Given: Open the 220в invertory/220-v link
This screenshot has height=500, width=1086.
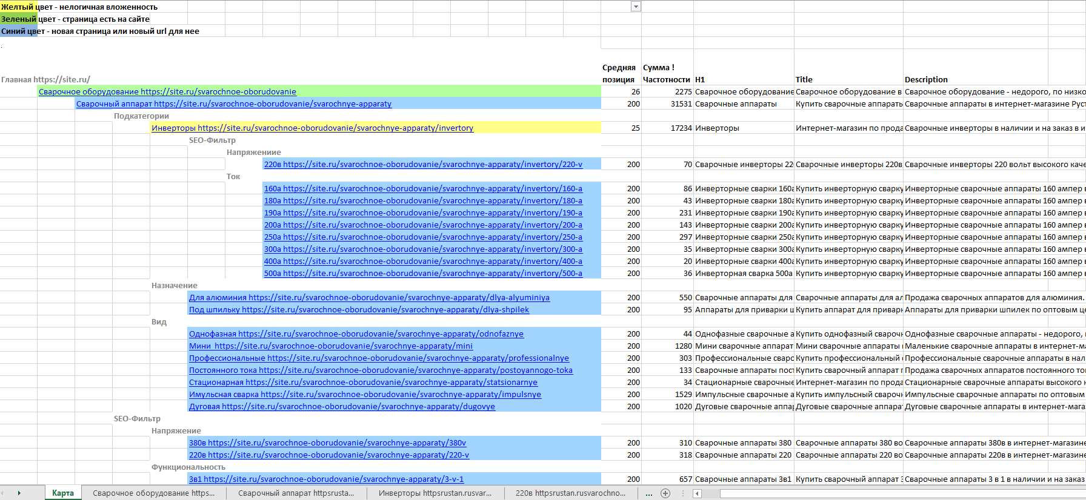Looking at the screenshot, I should (x=423, y=165).
